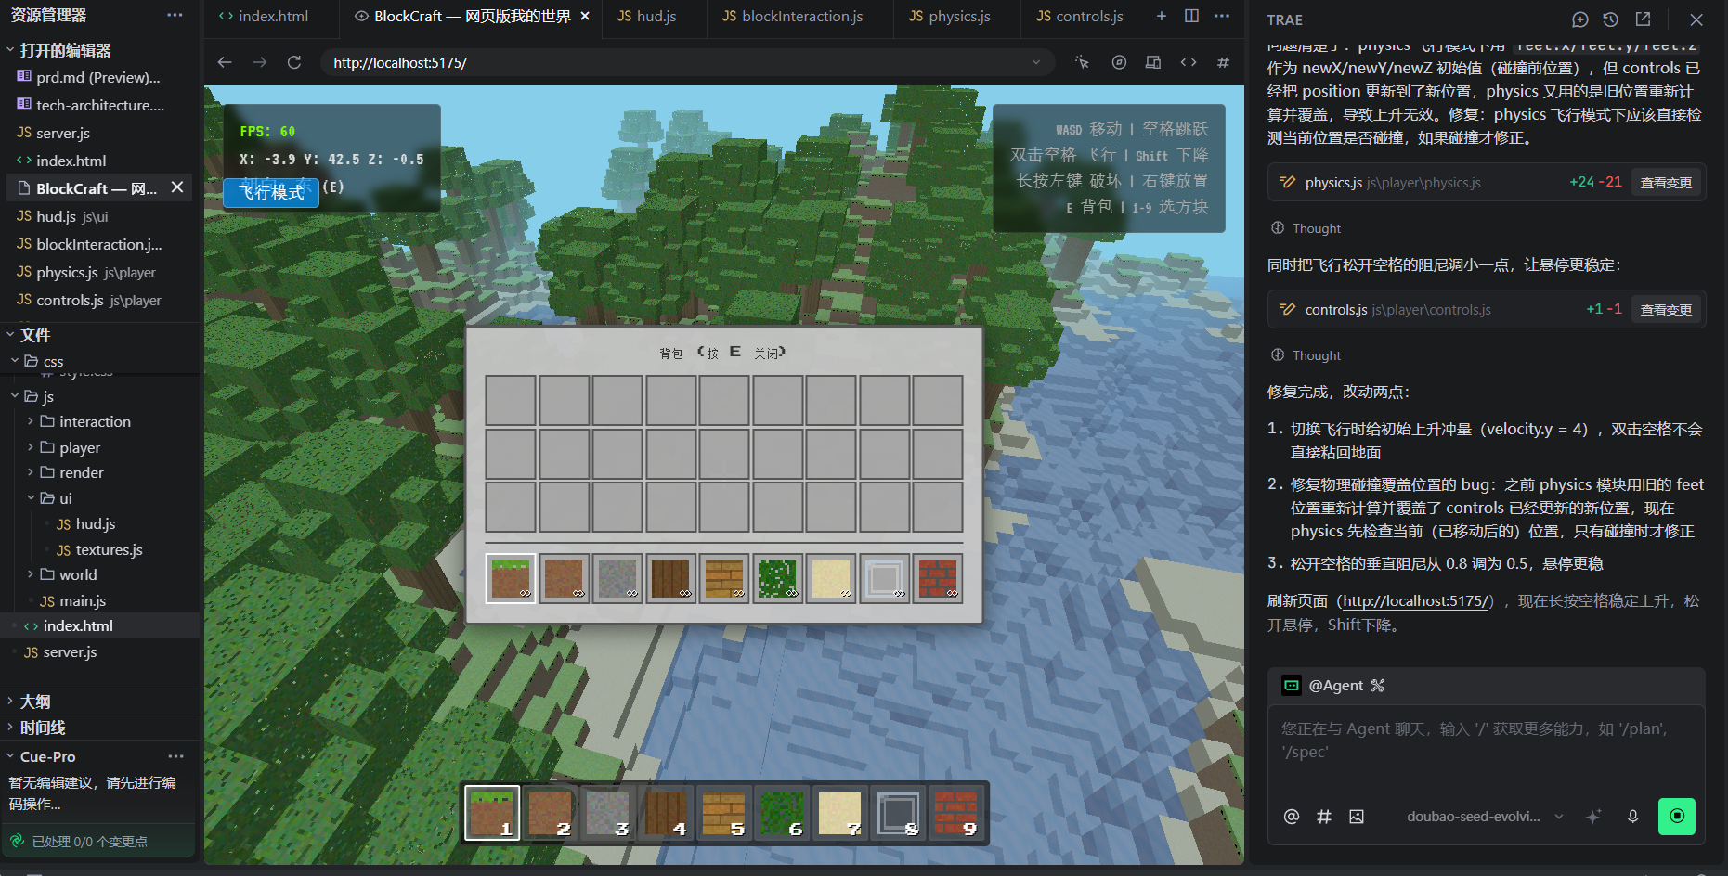The image size is (1728, 876).
Task: Select hotbar slot 1 grass block
Action: click(492, 813)
